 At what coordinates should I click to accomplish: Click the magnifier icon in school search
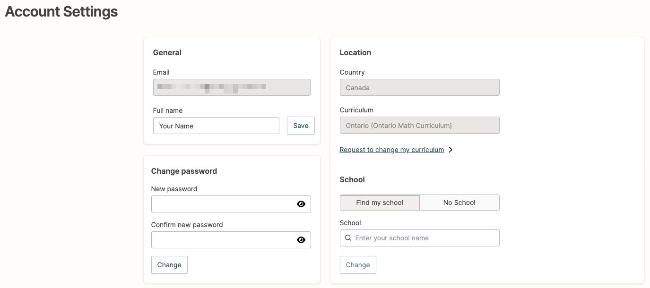coord(348,238)
